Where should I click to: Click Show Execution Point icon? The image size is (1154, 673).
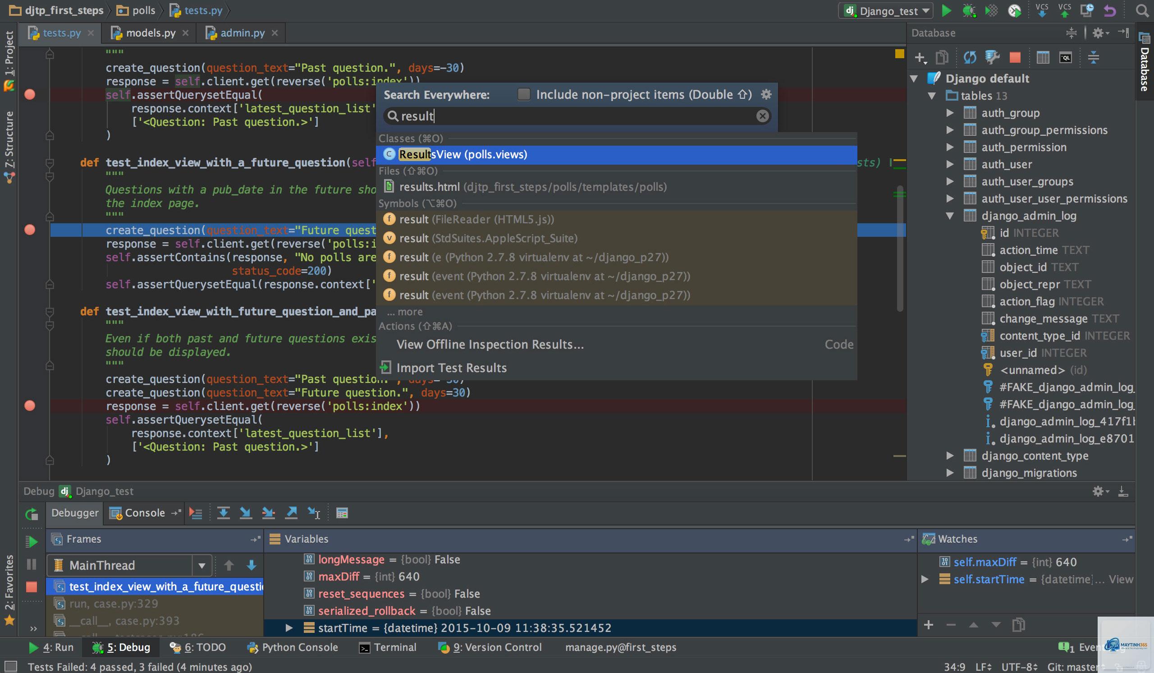[x=196, y=513]
